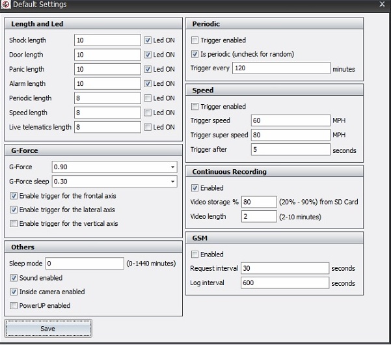
Task: Enable Led ON for Periodic length
Action: (148, 98)
